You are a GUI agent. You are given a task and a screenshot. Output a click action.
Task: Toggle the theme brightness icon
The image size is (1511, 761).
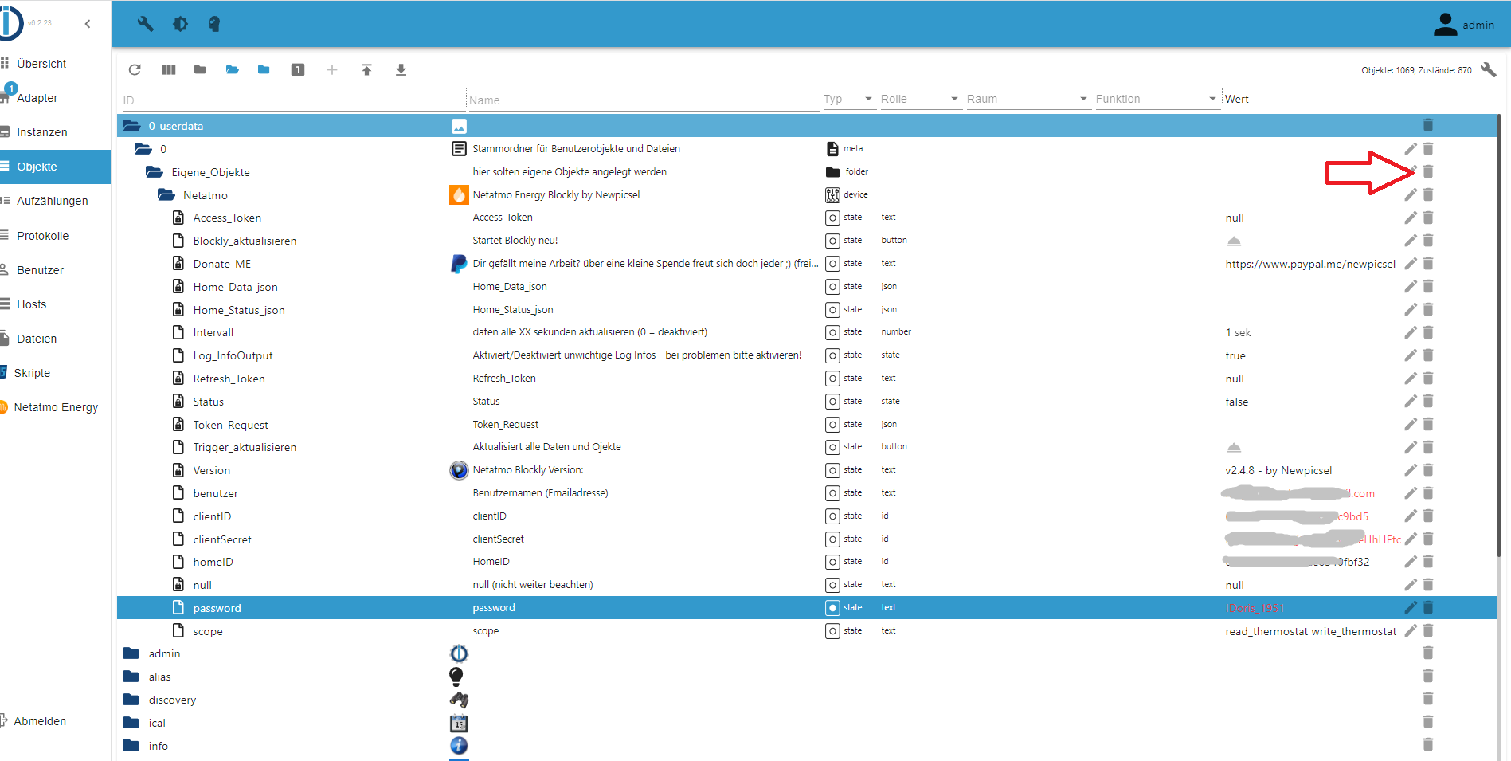click(x=180, y=24)
